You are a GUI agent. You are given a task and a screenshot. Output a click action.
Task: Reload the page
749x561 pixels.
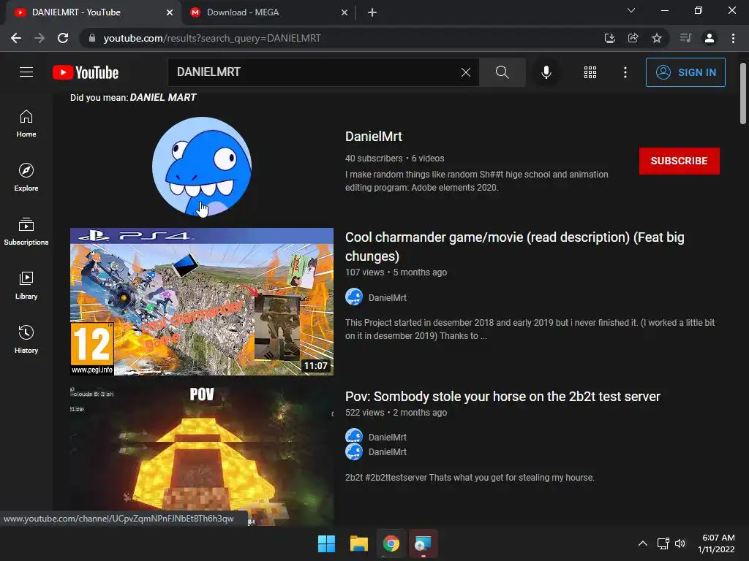click(x=63, y=38)
